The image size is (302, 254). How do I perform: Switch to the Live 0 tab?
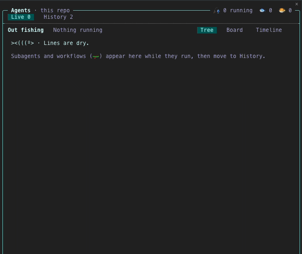click(x=21, y=17)
